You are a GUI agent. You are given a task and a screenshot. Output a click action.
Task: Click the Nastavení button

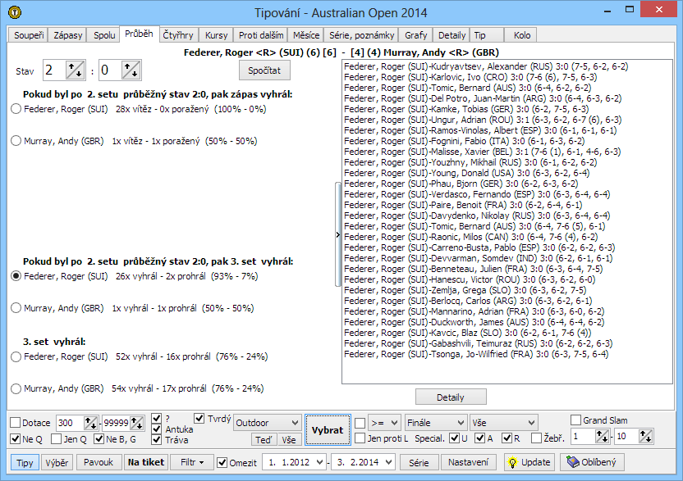[469, 462]
